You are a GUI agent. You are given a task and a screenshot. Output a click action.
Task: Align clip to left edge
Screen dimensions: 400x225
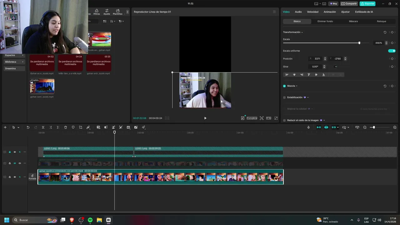tap(287, 75)
